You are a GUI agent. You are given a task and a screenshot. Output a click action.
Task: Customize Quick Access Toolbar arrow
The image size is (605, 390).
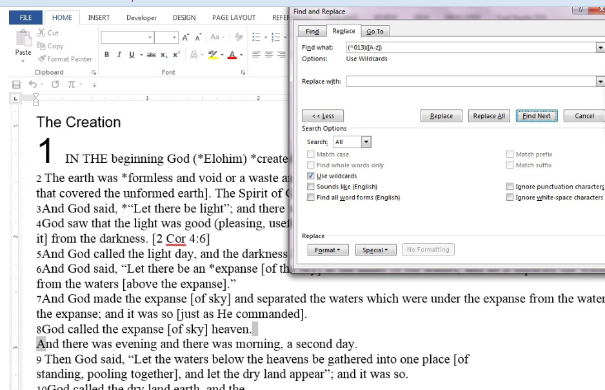tap(94, 85)
